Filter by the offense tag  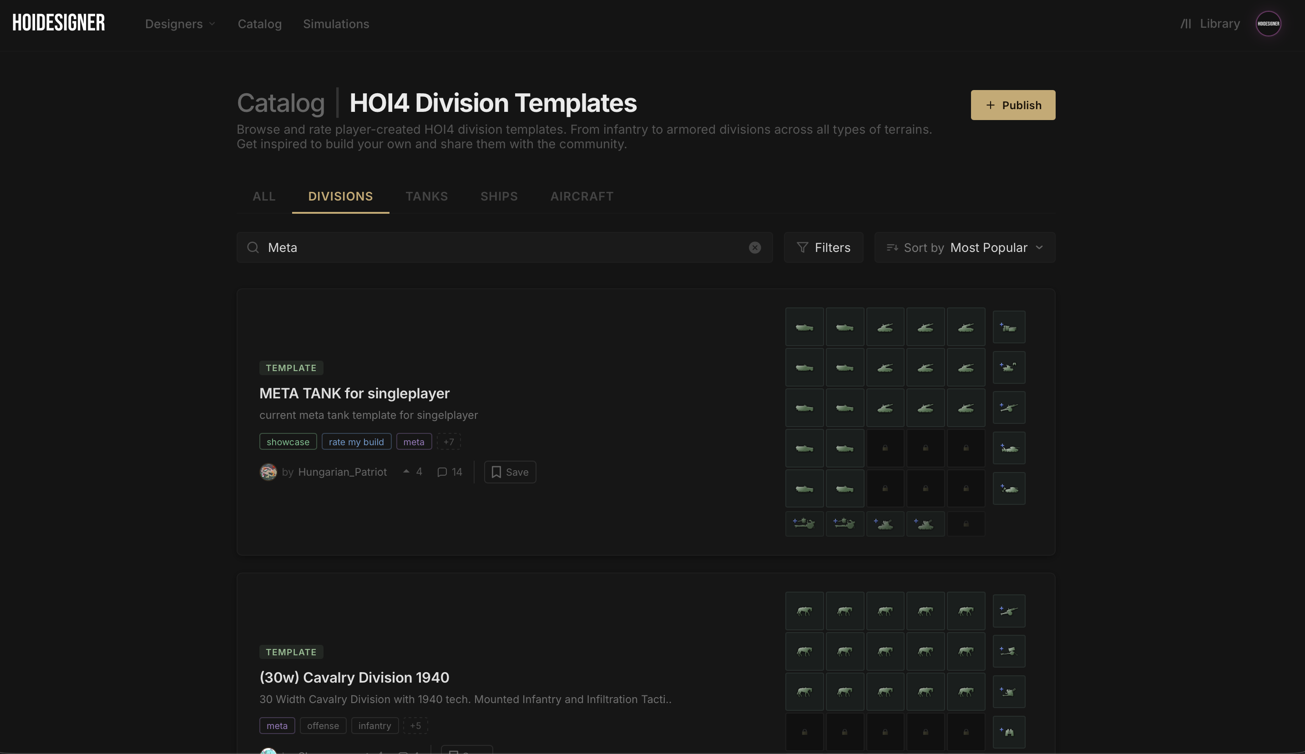point(323,725)
